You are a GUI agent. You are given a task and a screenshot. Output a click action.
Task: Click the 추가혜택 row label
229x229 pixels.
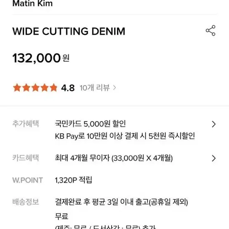26,124
